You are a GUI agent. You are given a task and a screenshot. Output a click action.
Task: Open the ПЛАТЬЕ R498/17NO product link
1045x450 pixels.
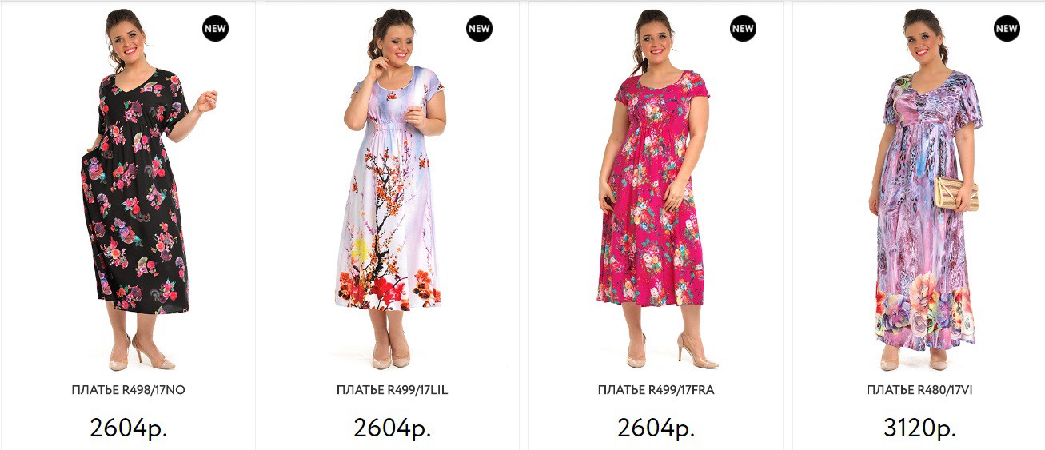[129, 390]
